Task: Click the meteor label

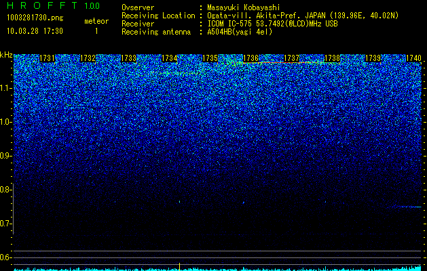Action: coord(96,21)
